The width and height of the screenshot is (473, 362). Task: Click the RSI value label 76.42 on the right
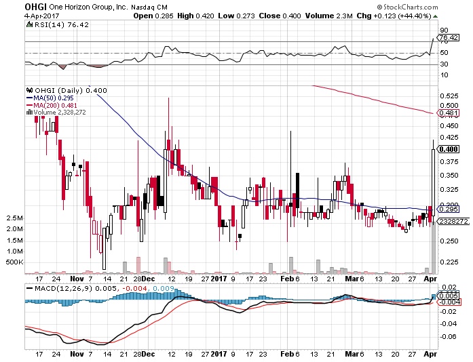[x=449, y=38]
